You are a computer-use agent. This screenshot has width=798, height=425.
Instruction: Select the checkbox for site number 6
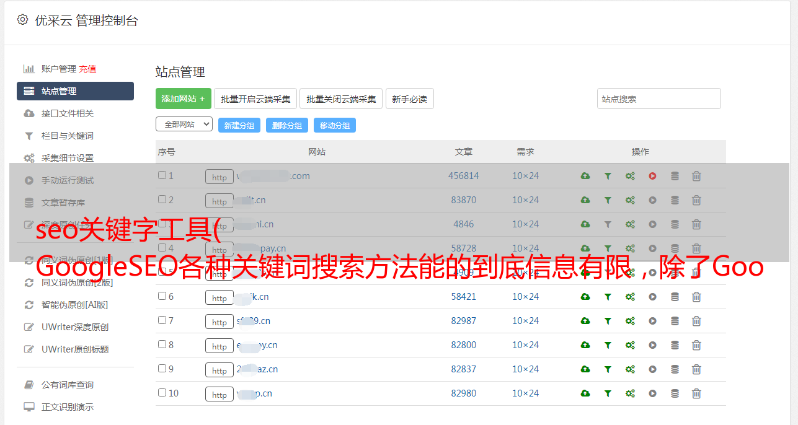162,296
